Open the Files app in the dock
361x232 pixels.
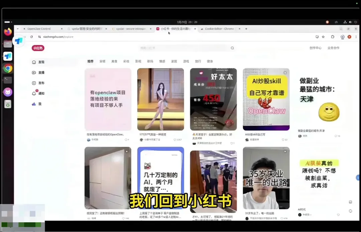point(8,44)
